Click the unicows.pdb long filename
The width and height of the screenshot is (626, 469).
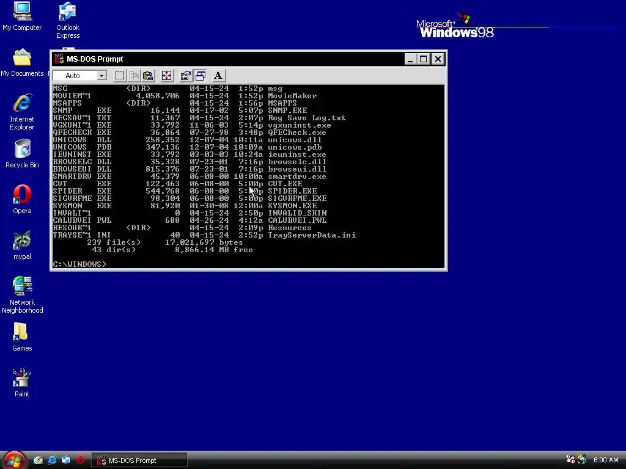tap(295, 147)
